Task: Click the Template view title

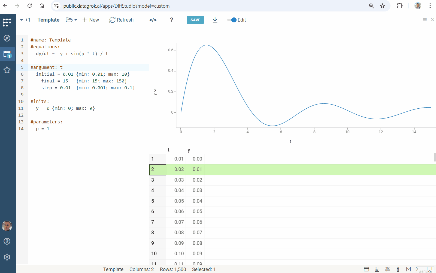Action: [x=49, y=20]
